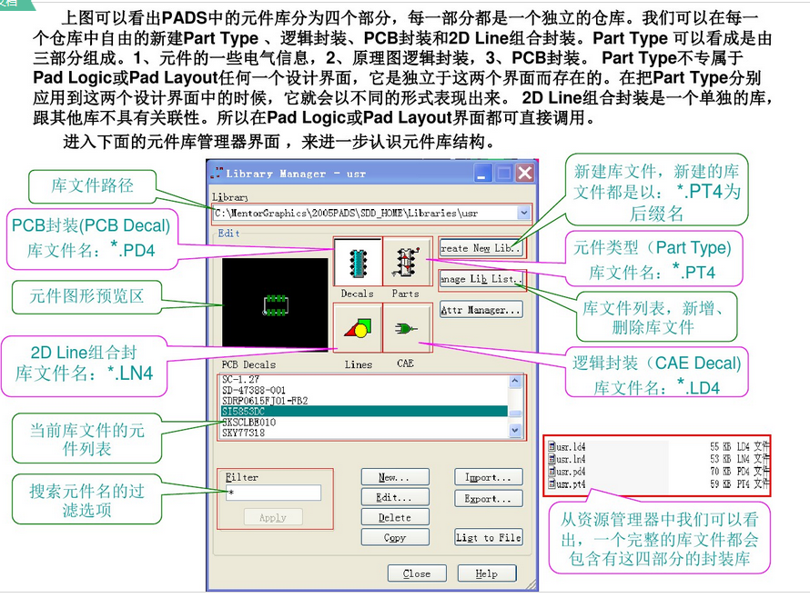Image resolution: width=810 pixels, height=598 pixels.
Task: Click the Library Manager title bar icon
Action: 218,173
